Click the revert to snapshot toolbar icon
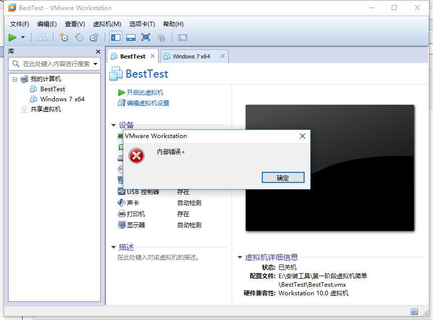 (x=79, y=37)
